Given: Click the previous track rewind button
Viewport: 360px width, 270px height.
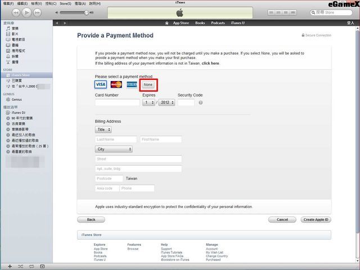Looking at the screenshot, I should click(x=16, y=12).
